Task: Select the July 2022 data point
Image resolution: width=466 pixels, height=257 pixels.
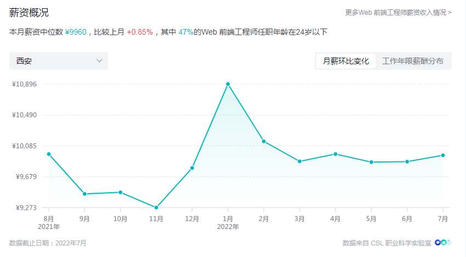Action: (x=443, y=155)
